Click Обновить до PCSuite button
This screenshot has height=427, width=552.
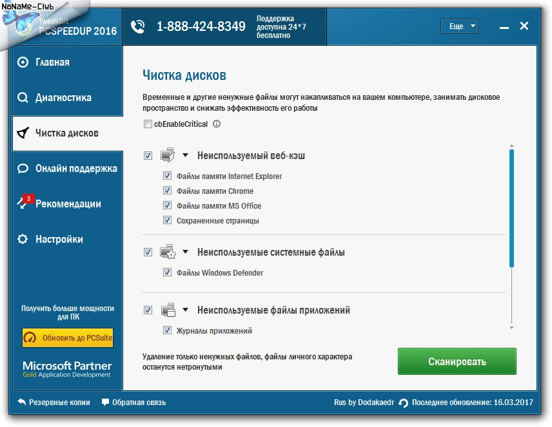68,338
